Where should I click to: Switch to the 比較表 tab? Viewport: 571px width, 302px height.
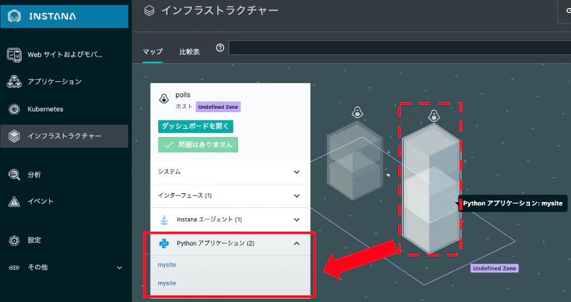[x=190, y=52]
